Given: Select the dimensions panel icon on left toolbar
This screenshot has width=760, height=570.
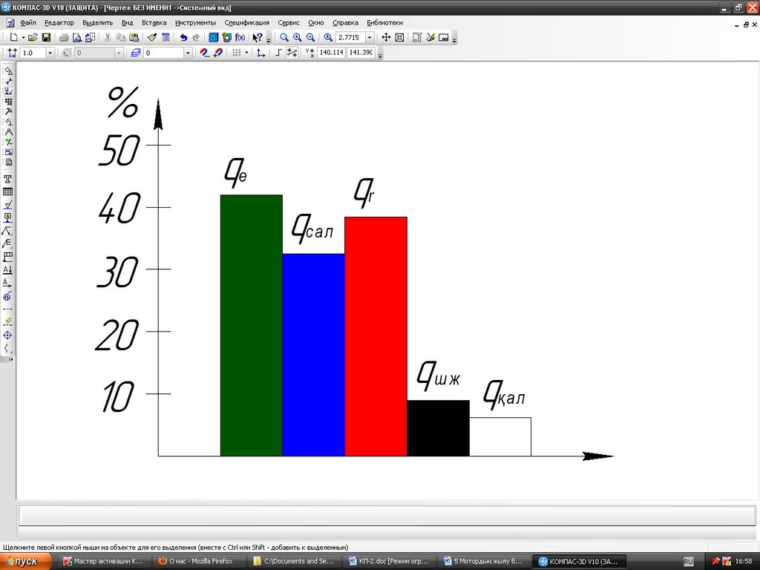Looking at the screenshot, I should [8, 81].
